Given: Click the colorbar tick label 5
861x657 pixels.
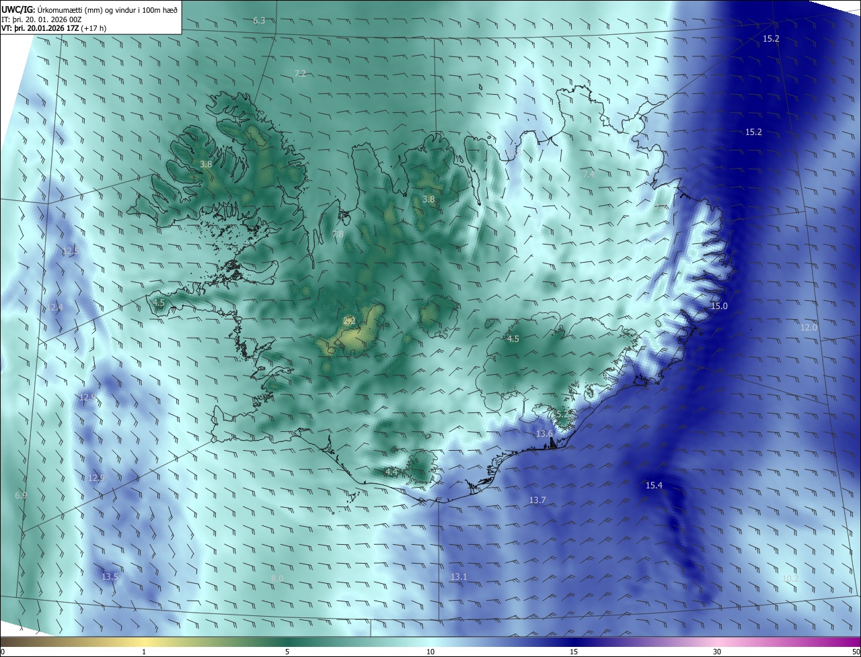Looking at the screenshot, I should (287, 652).
